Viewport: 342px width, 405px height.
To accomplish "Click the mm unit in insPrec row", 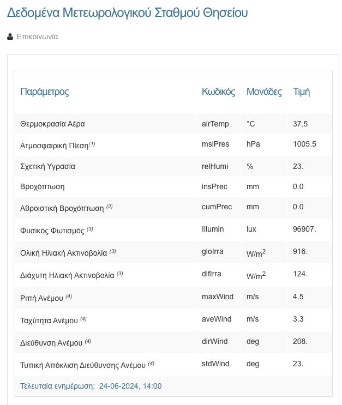I will 253,186.
